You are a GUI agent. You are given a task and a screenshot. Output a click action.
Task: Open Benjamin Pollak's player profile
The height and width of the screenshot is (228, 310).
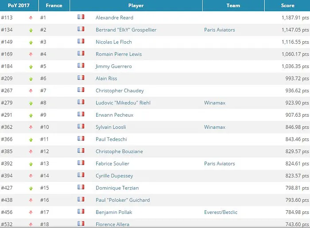(x=114, y=212)
